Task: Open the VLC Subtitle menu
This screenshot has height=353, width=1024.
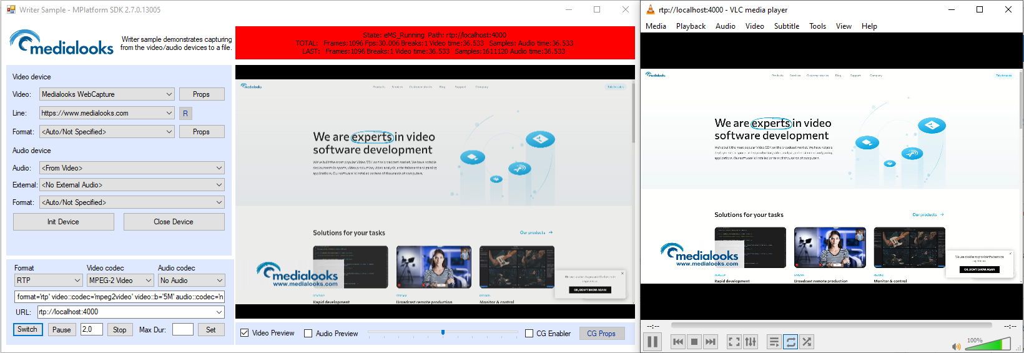Action: click(786, 26)
